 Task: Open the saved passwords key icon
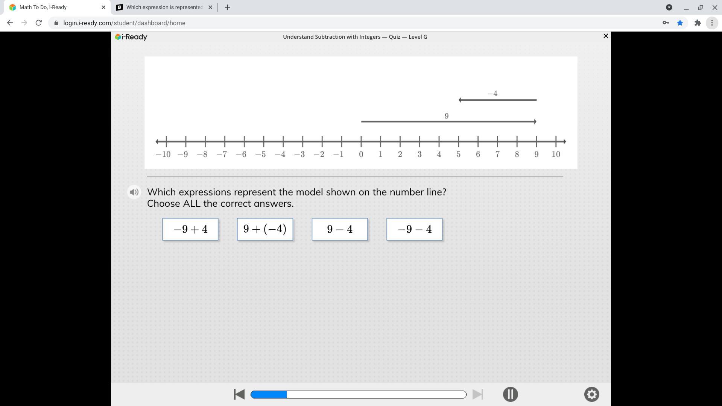tap(666, 23)
